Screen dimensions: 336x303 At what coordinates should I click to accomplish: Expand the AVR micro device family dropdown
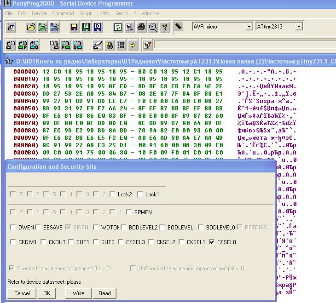[x=249, y=27]
